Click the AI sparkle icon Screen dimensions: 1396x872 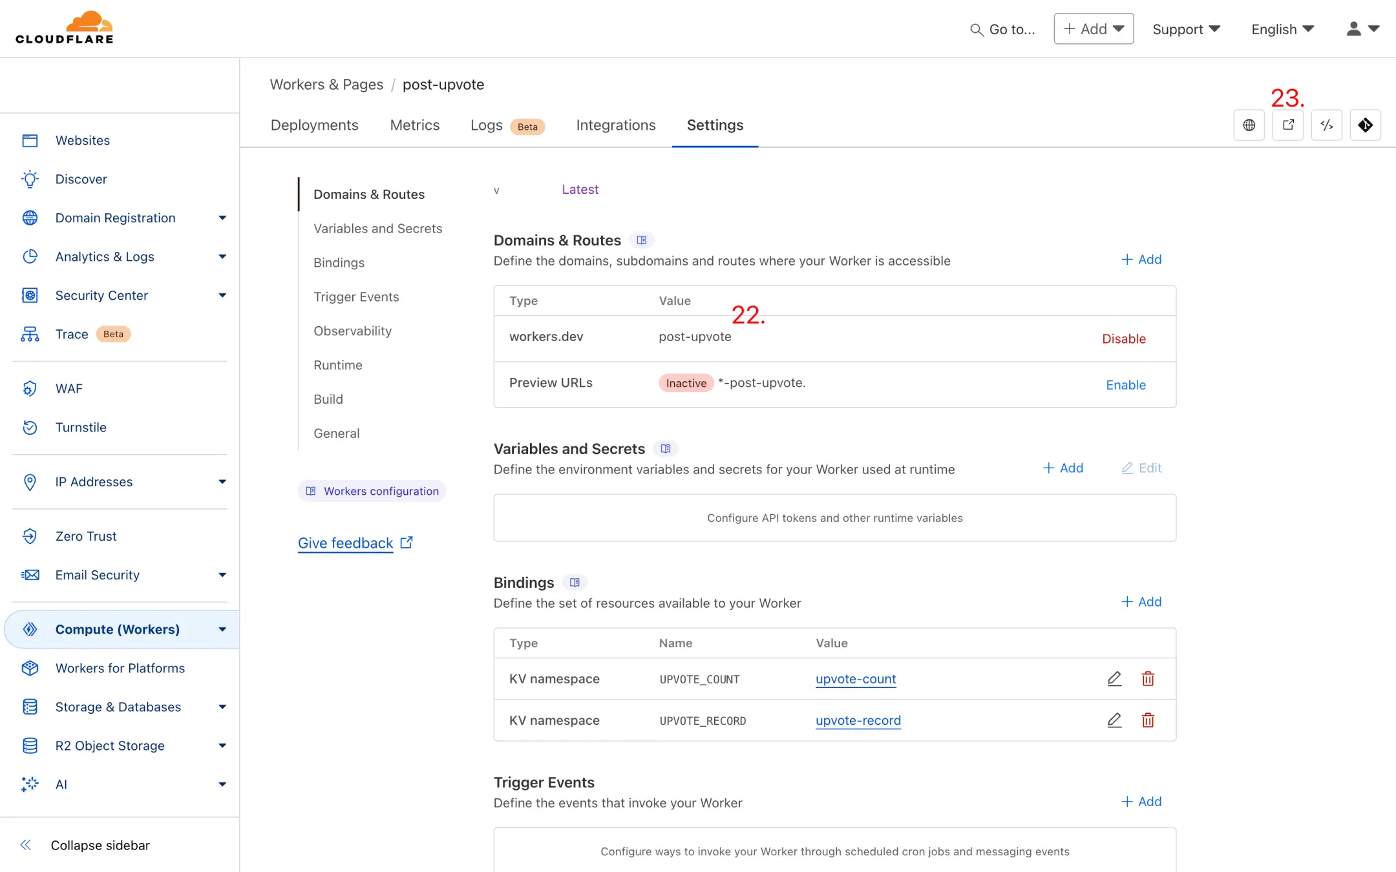tap(30, 784)
